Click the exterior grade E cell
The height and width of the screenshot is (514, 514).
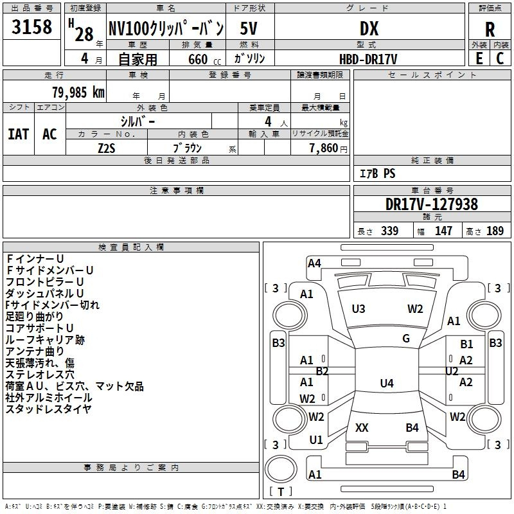click(479, 58)
